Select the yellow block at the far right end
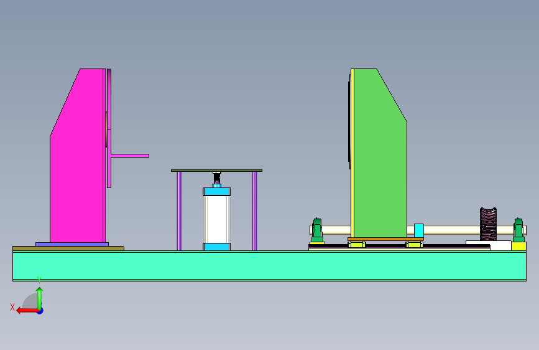 [x=518, y=247]
